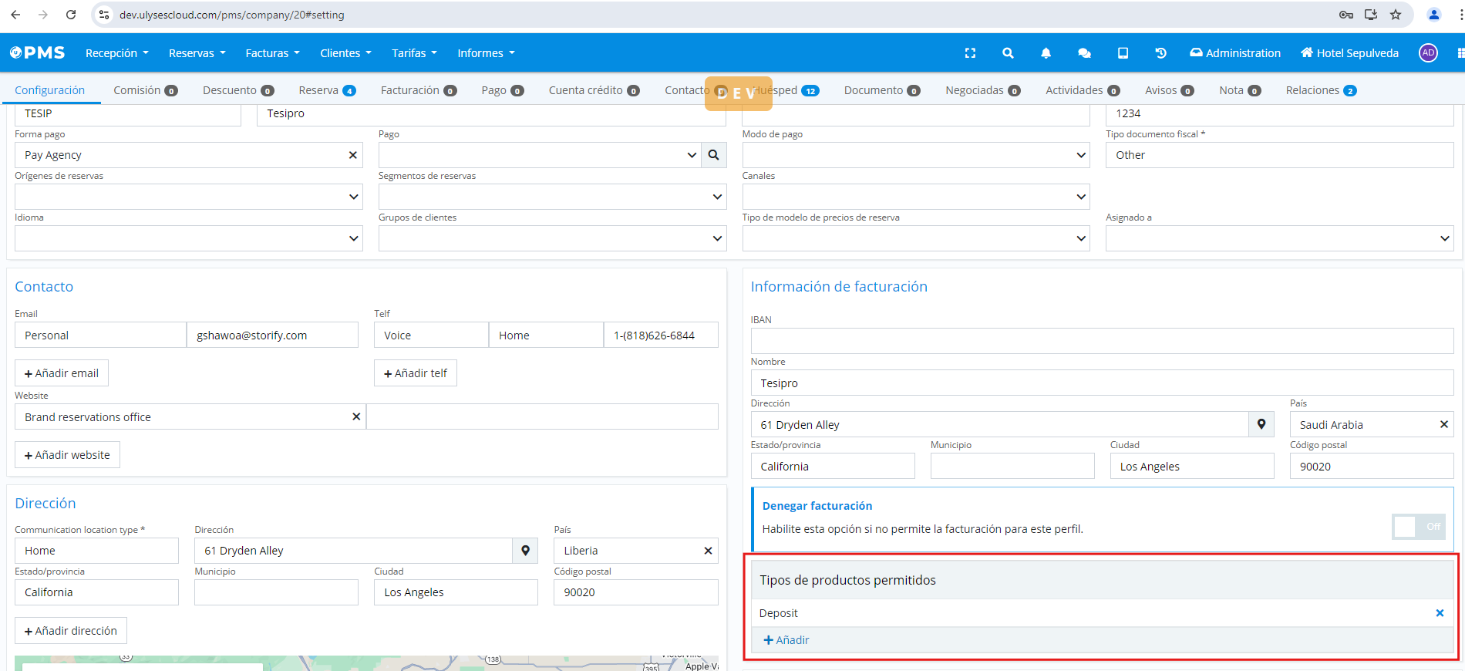Click the search button next to Pago
Image resolution: width=1465 pixels, height=671 pixels.
714,155
